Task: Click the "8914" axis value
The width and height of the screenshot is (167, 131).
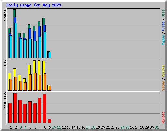Action: click(x=5, y=64)
